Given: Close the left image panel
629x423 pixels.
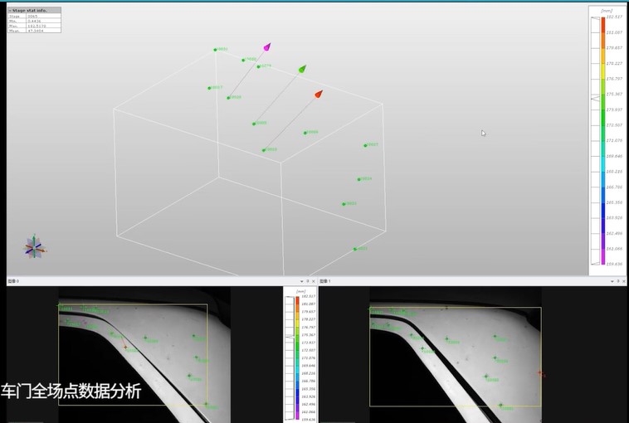Looking at the screenshot, I should [313, 282].
